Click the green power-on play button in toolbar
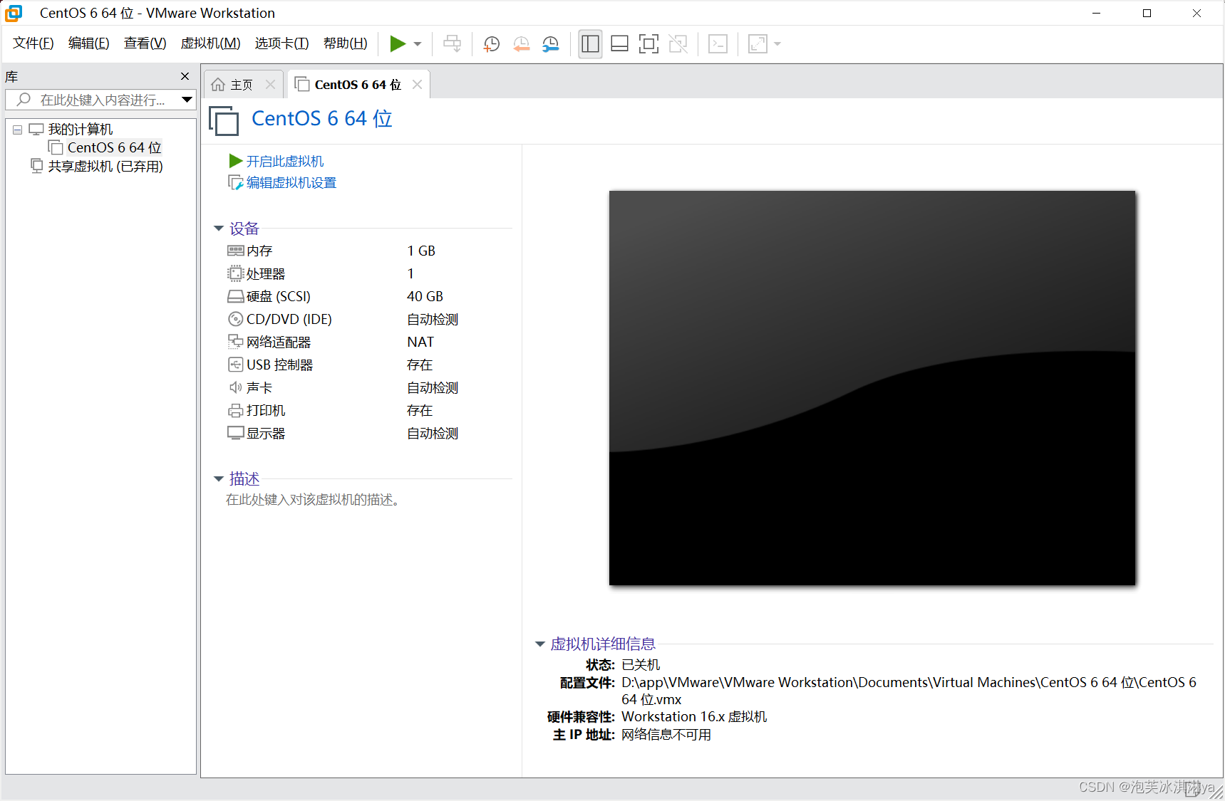The image size is (1225, 801). (x=398, y=44)
